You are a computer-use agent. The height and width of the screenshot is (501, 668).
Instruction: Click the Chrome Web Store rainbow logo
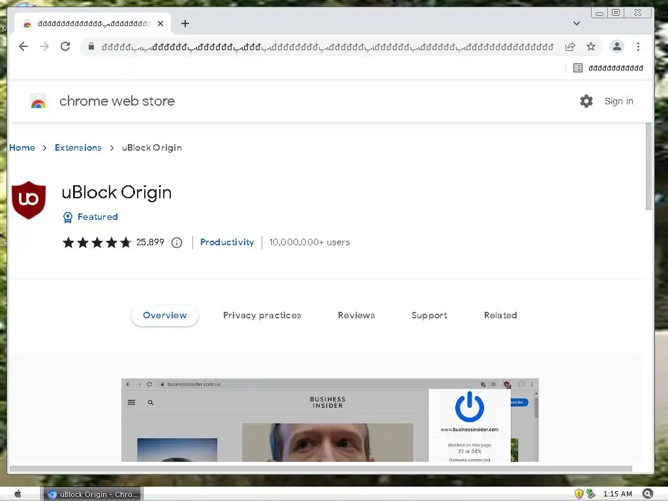pos(38,101)
